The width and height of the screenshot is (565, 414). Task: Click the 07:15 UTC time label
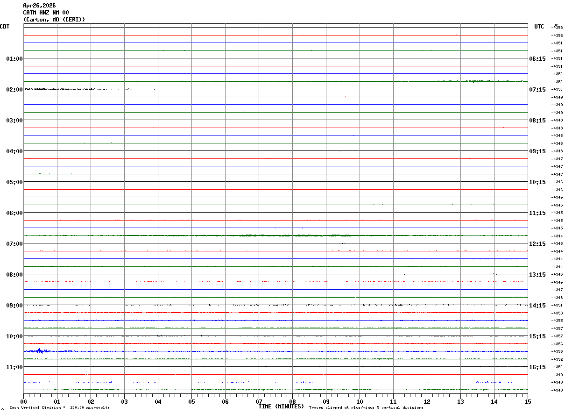(x=537, y=89)
